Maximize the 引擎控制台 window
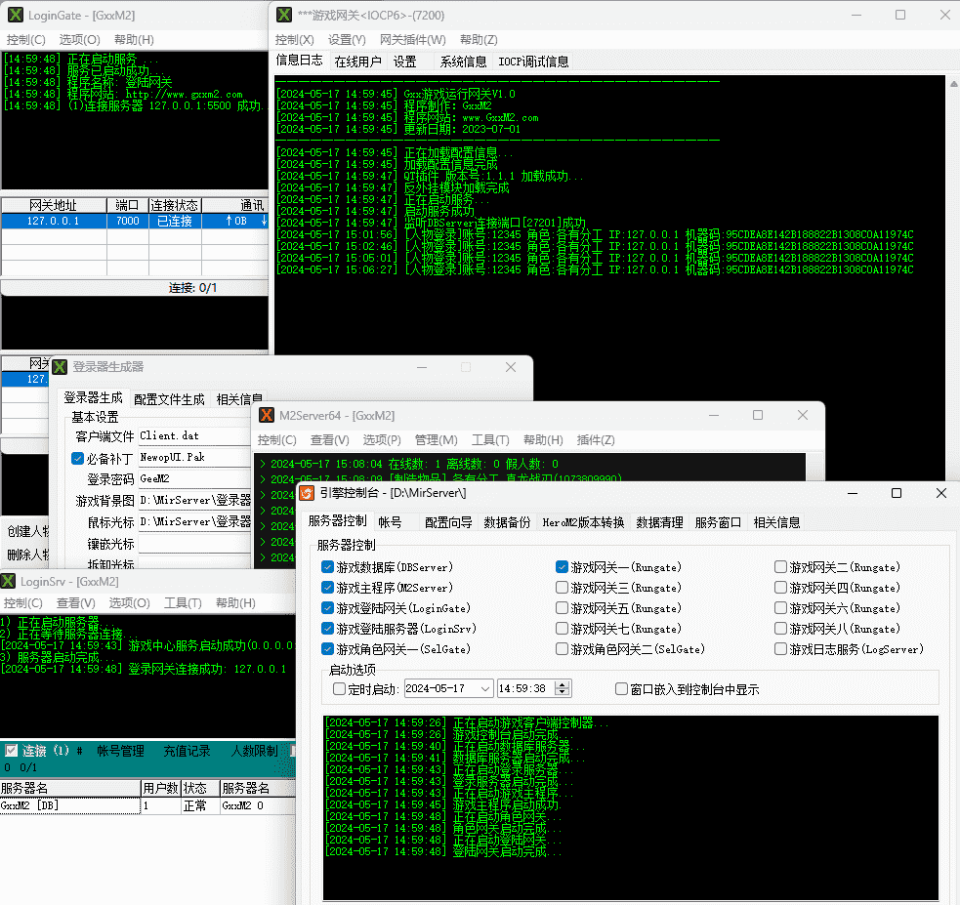Image resolution: width=960 pixels, height=905 pixels. 897,494
